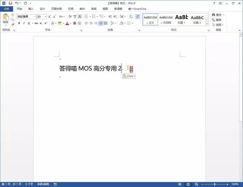Open Word Help question mark
The width and height of the screenshot is (243, 187).
click(x=214, y=3)
